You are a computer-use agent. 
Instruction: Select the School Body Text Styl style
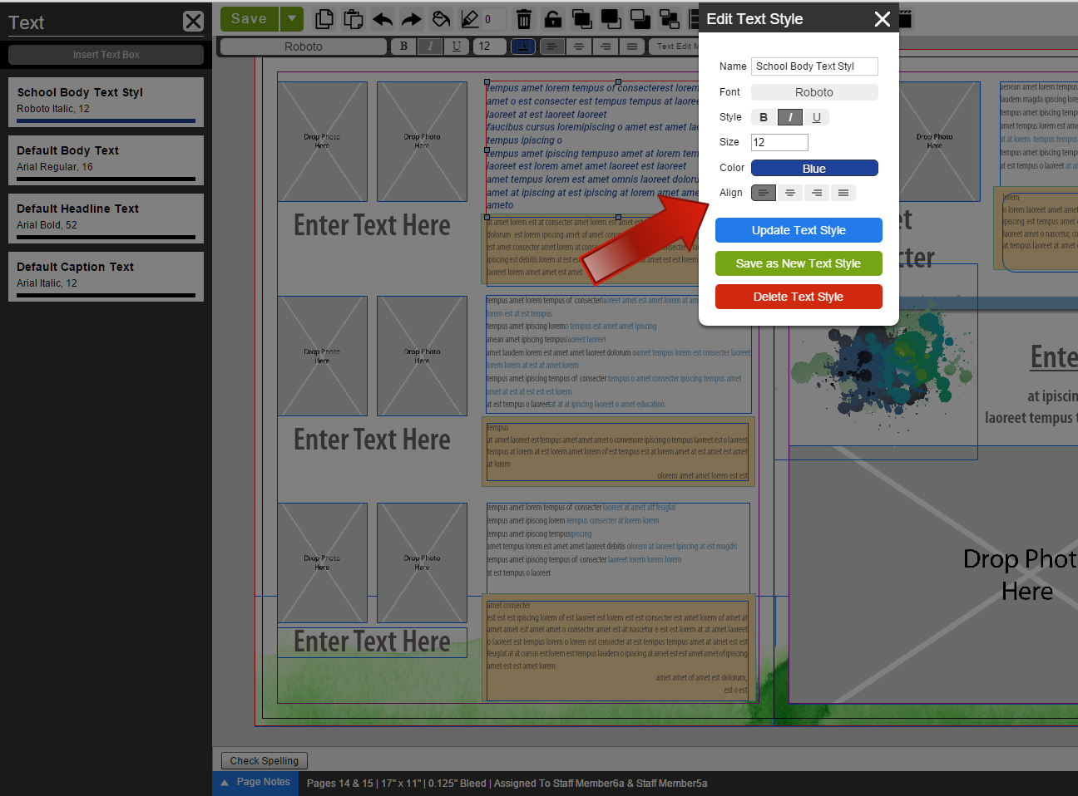click(x=106, y=102)
